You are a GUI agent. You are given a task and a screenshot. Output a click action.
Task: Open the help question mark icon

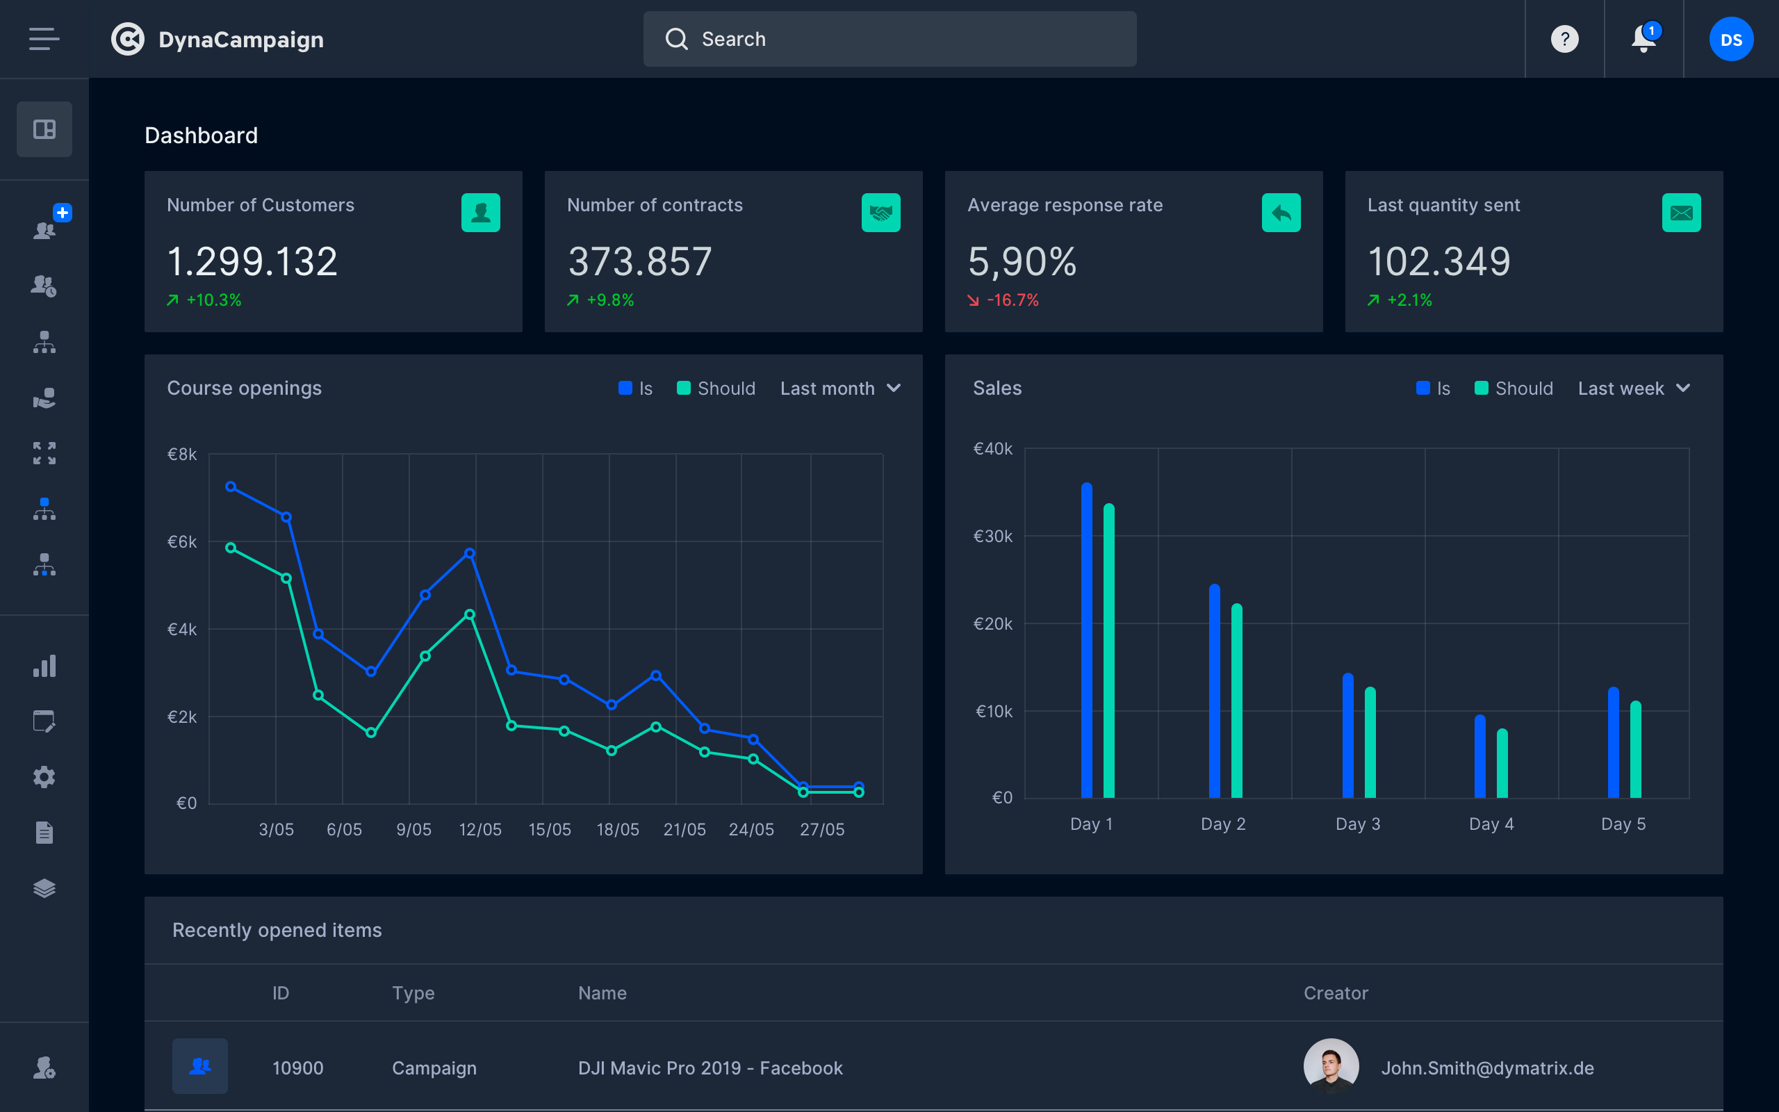click(1564, 39)
